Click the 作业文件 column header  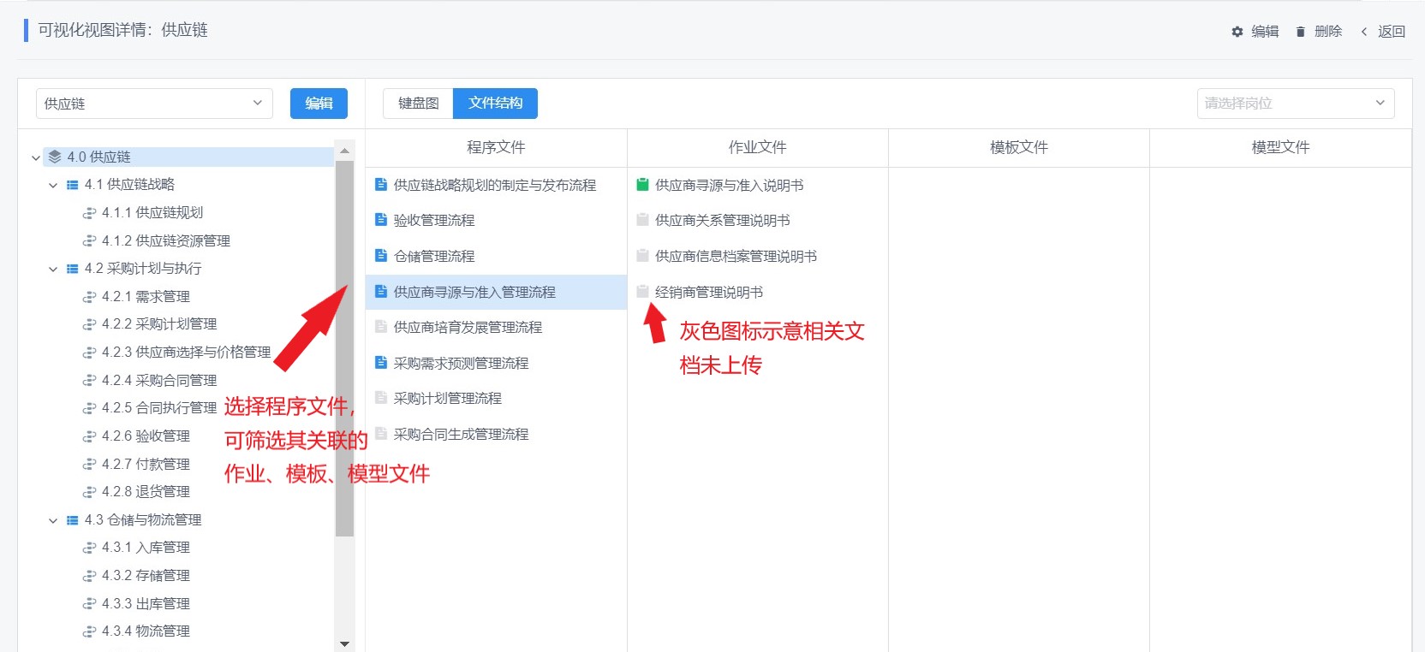coord(757,147)
